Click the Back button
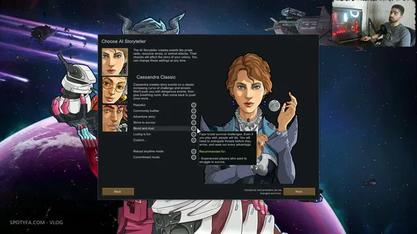Screen dimensions: 417x234 point(118,192)
